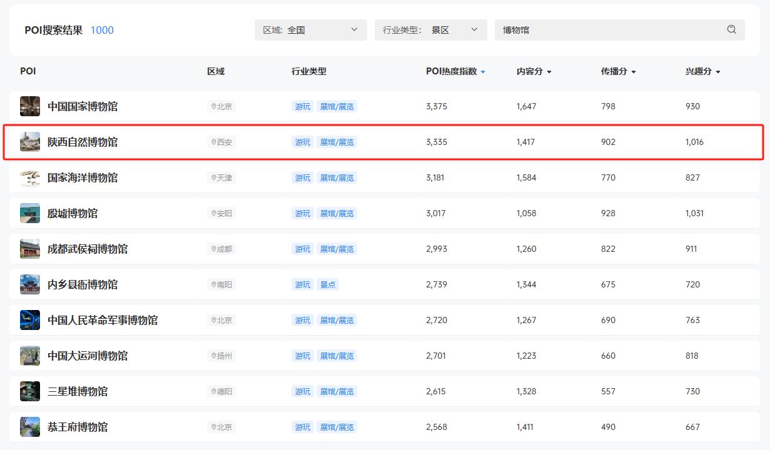Click 游玩 tag in 中国国家博物馆 row
The width and height of the screenshot is (770, 450).
[303, 106]
